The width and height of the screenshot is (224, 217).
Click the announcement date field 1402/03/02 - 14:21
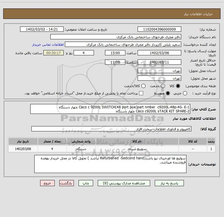42,29
